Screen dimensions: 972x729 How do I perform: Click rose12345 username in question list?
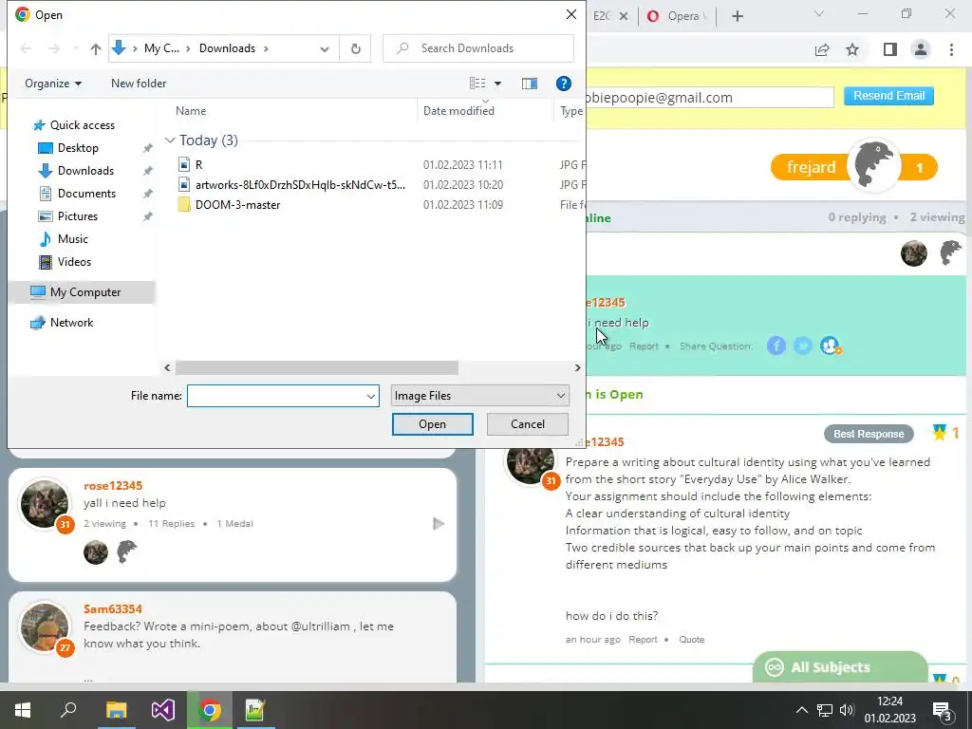(113, 485)
